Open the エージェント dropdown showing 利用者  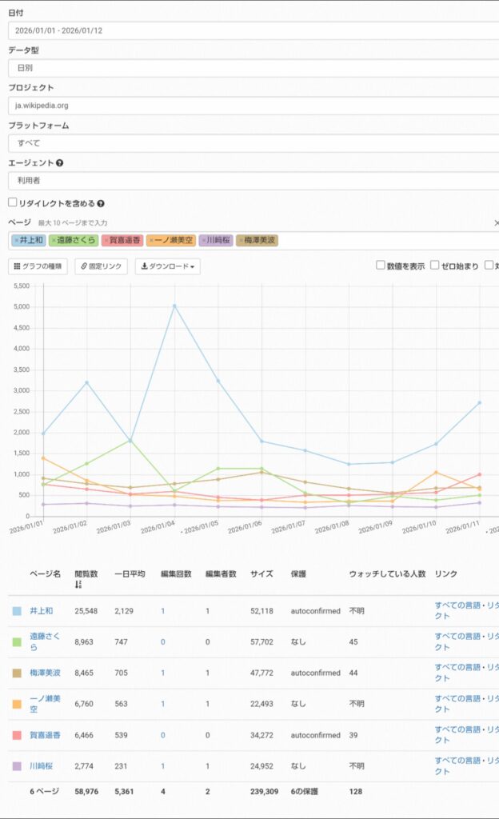[253, 180]
